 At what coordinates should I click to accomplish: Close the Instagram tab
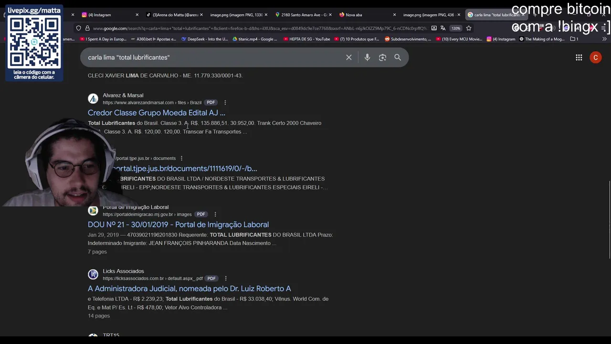pyautogui.click(x=137, y=15)
